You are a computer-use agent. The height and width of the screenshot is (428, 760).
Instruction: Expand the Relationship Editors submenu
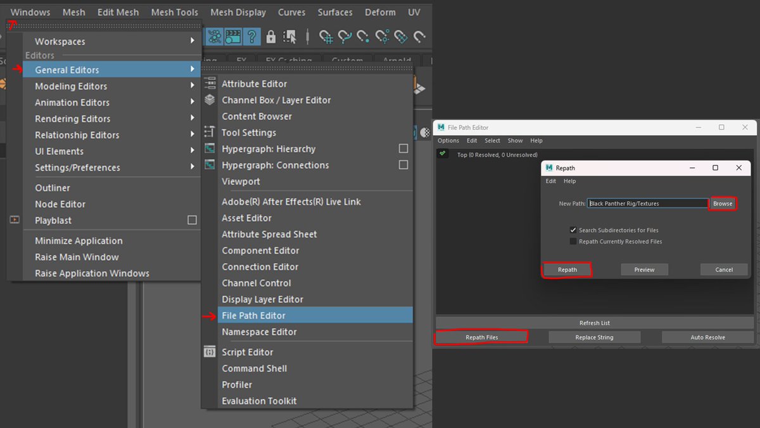tap(193, 135)
